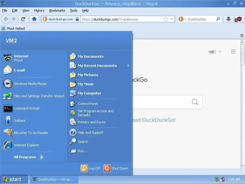Reload the page with the refresh icon

pos(23,19)
